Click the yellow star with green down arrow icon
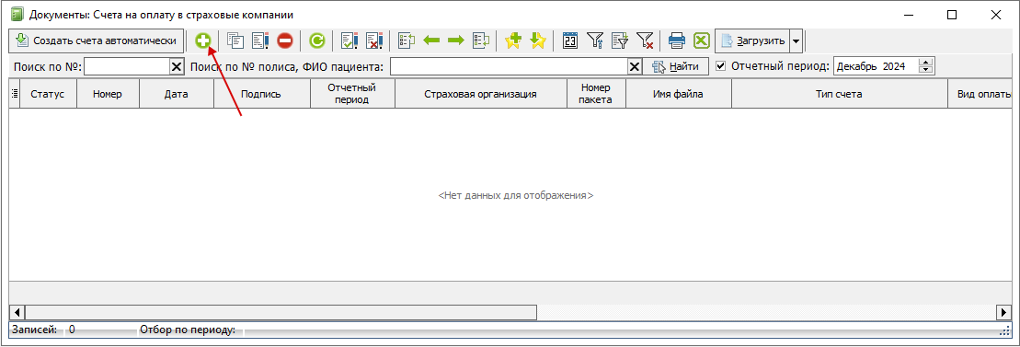Viewport: 1020px width, 347px height. point(537,41)
